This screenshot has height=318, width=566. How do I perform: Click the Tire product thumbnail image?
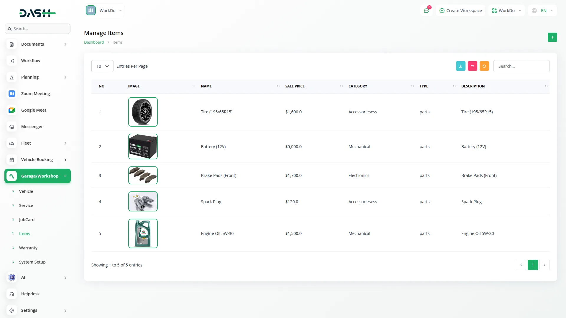pos(143,112)
